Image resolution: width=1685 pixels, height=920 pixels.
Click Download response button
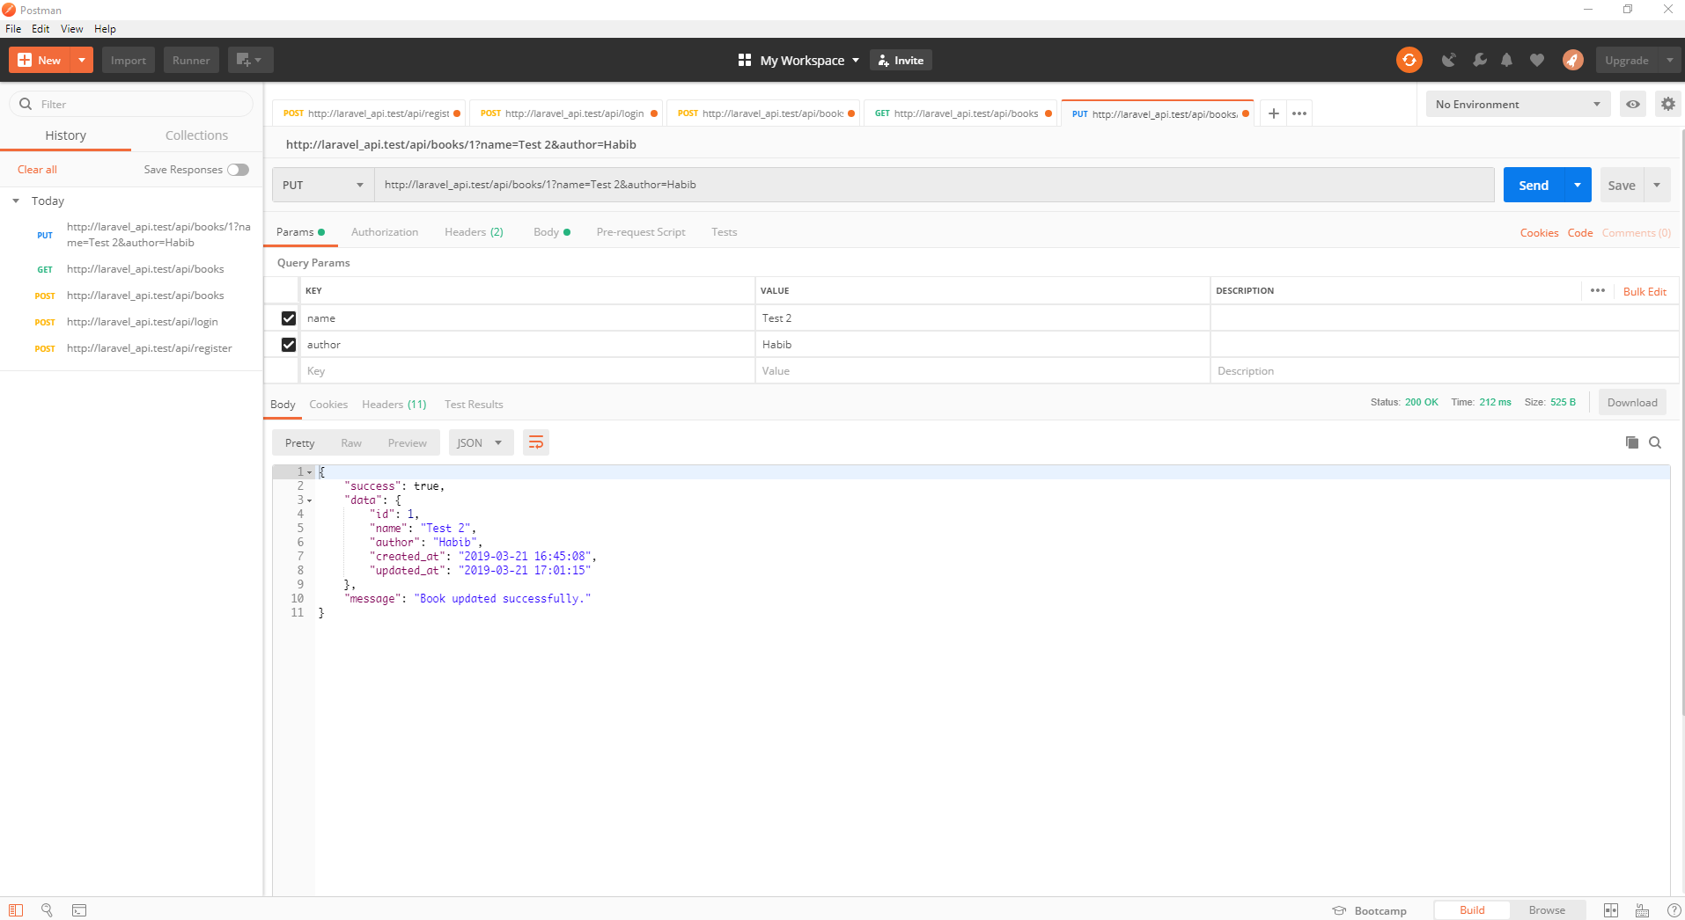click(1632, 402)
